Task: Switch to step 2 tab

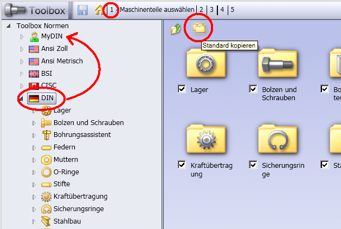Action: click(201, 10)
